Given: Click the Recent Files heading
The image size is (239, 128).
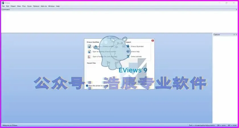Looking at the screenshot, I should click(91, 63).
